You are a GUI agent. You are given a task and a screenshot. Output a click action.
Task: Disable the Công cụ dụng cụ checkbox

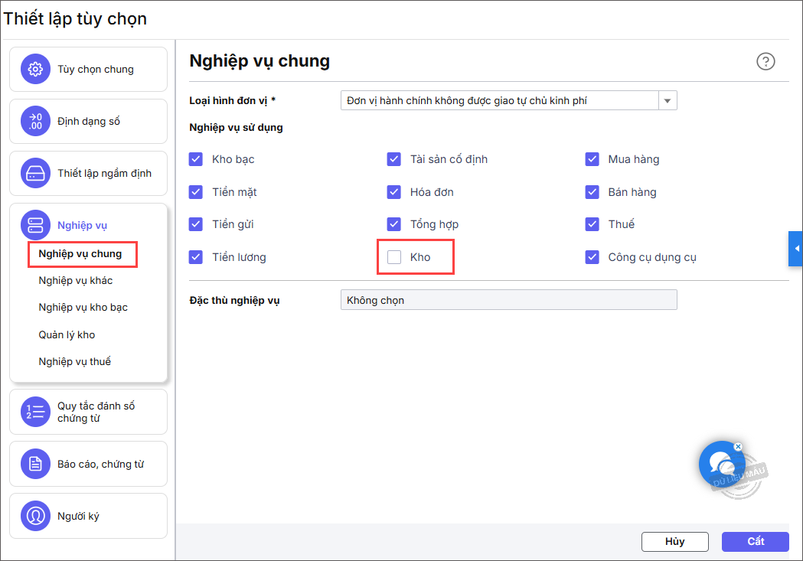pos(592,257)
